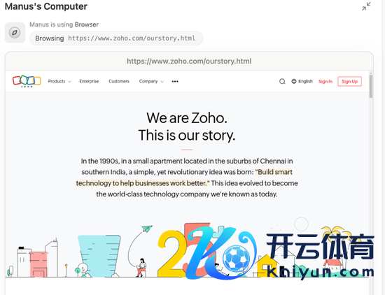
Task: Click the embedded browser address bar URL
Action: [189, 61]
